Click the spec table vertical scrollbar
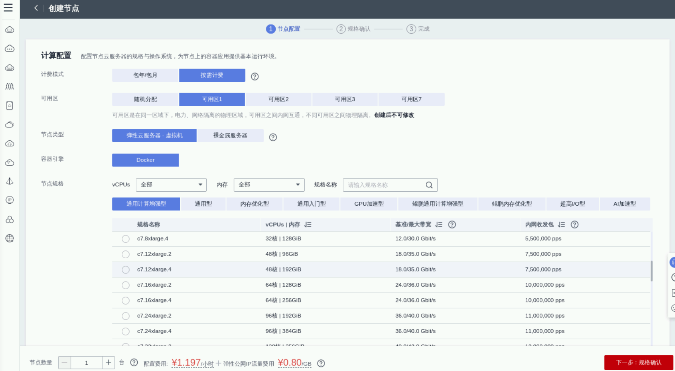The width and height of the screenshot is (675, 371). [x=651, y=270]
